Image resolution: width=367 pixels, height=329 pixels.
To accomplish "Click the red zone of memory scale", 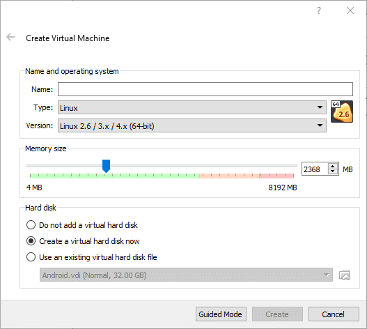I will (276, 176).
